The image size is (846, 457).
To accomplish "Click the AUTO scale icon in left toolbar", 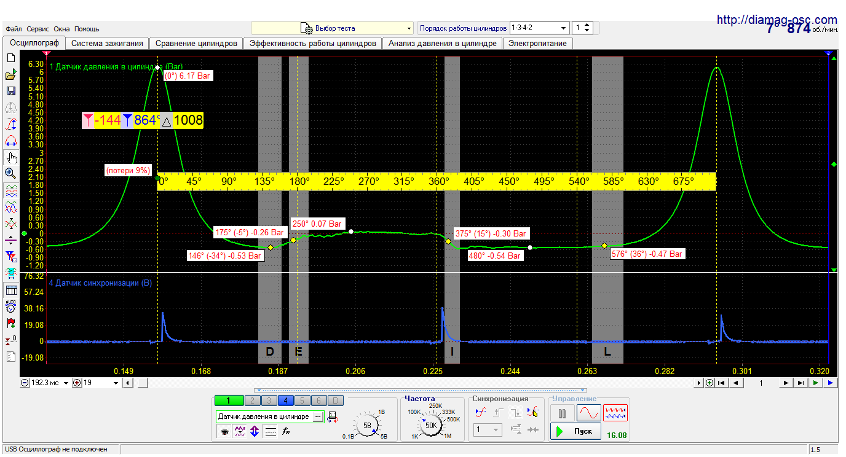I will click(10, 108).
